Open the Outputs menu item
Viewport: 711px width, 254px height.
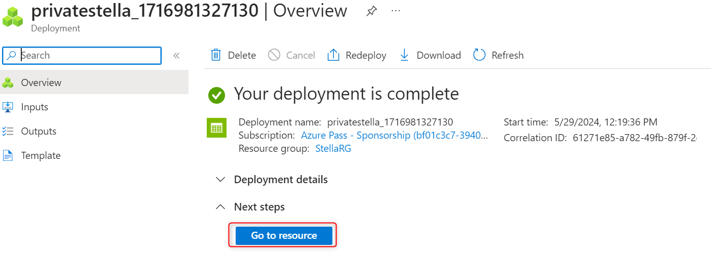click(x=39, y=131)
